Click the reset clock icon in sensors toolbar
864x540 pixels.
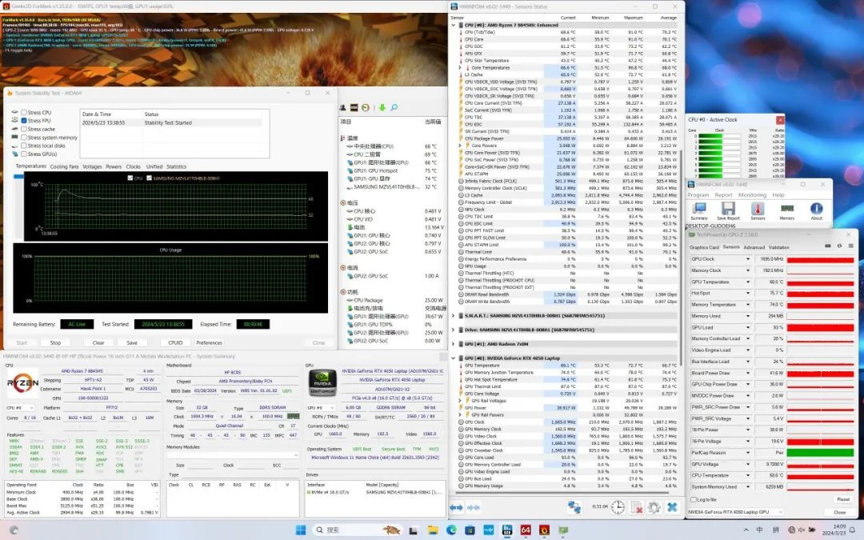coord(618,507)
